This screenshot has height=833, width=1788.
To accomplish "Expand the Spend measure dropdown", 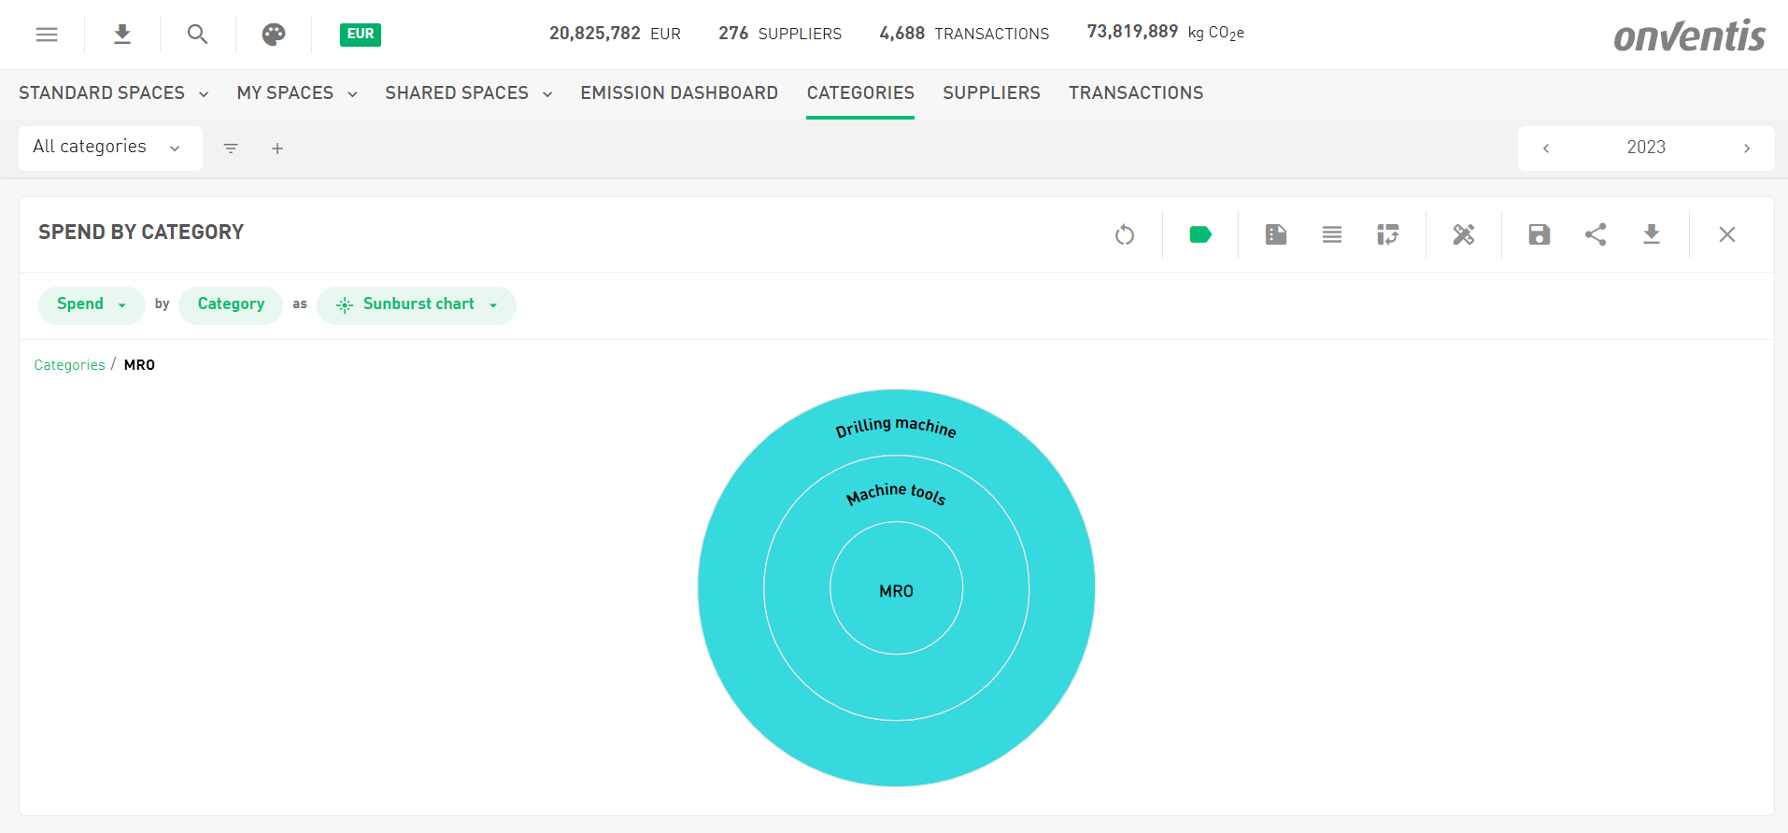I will click(x=91, y=304).
